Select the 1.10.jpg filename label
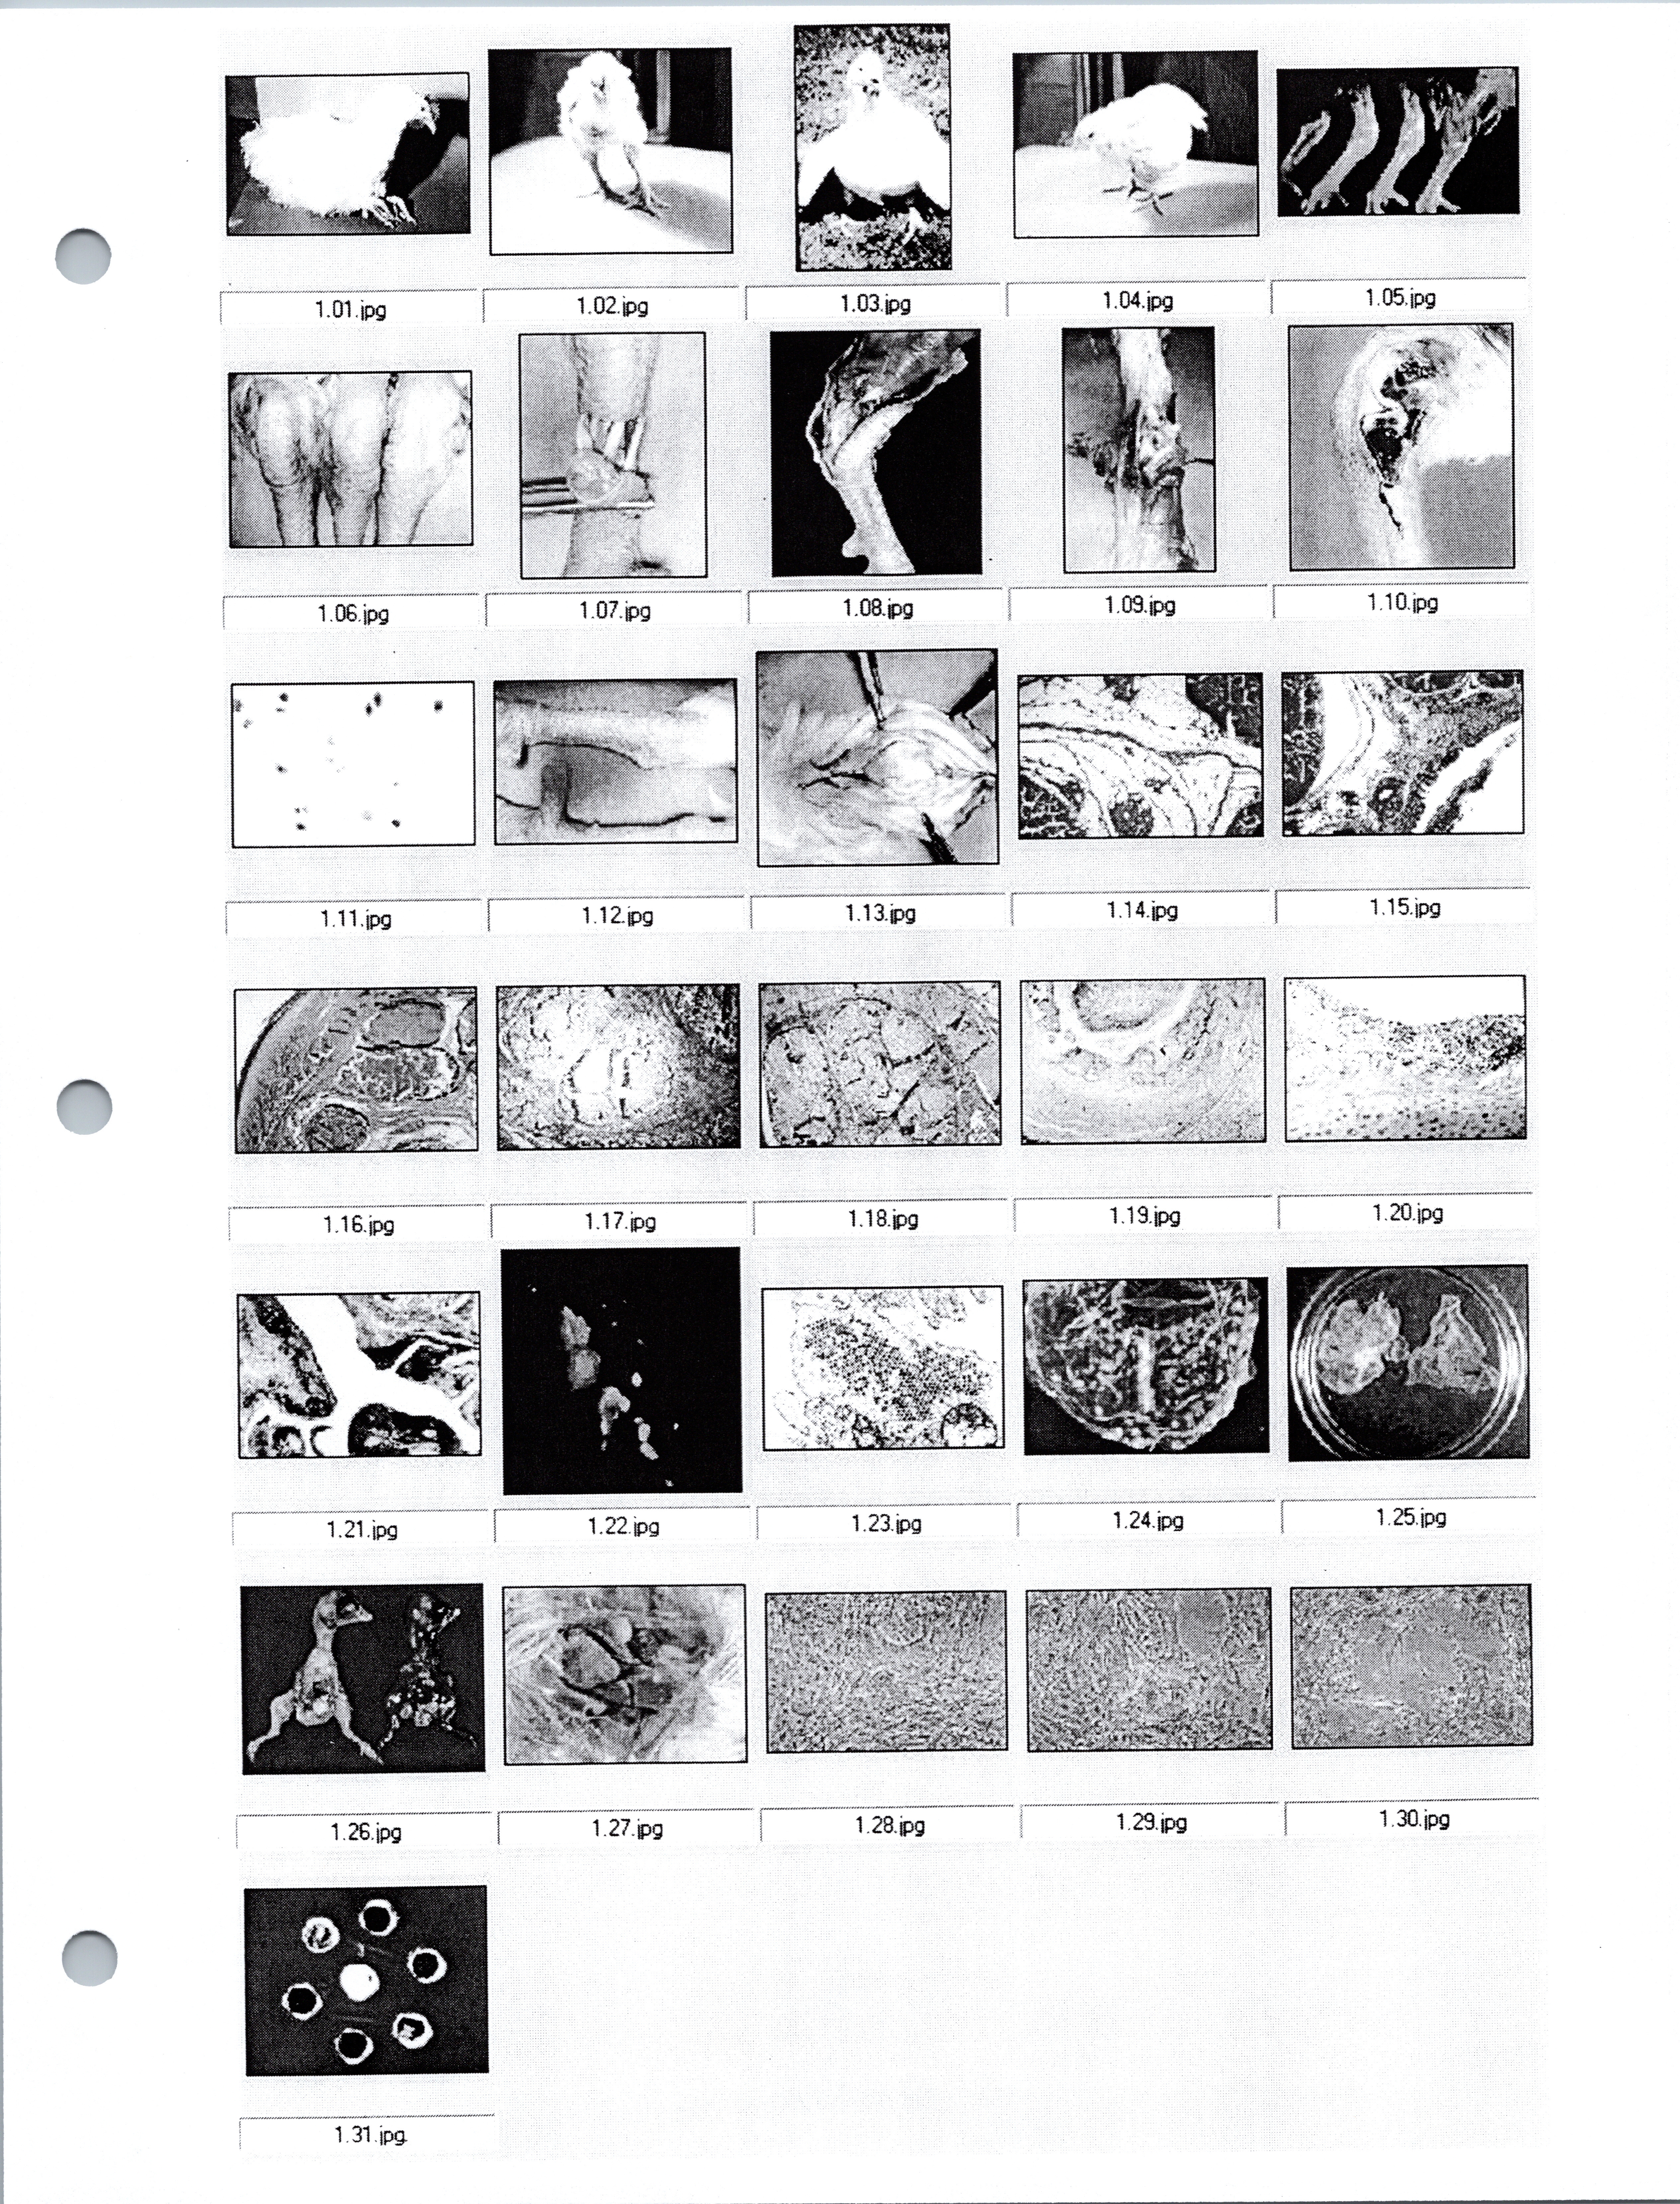The height and width of the screenshot is (2204, 1680). (x=1403, y=602)
